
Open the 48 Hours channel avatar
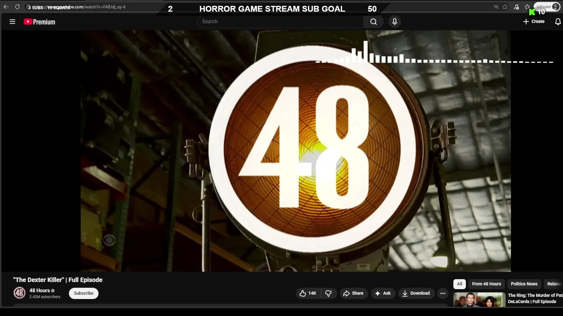pos(19,293)
